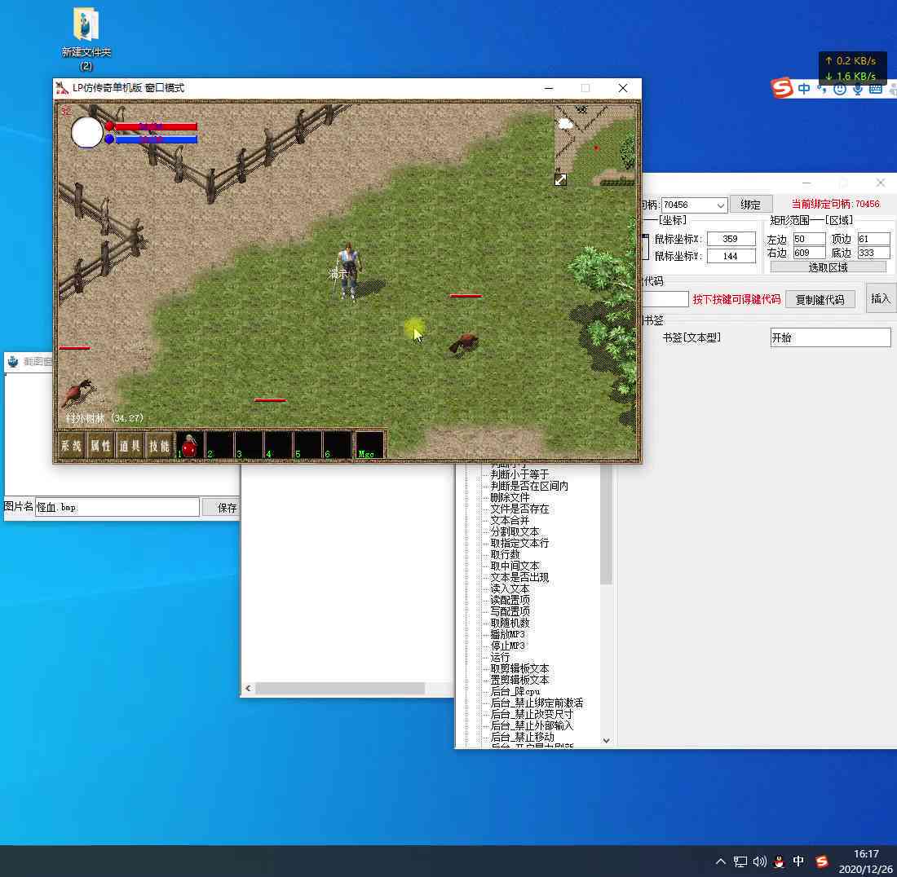This screenshot has height=877, width=897.
Task: Click the 绑定 bind button
Action: [x=750, y=205]
